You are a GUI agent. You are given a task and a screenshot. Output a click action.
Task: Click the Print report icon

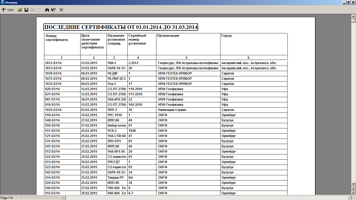pos(33,10)
